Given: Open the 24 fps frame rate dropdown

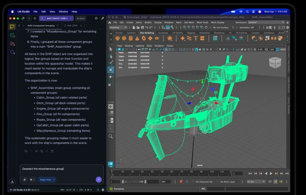Looking at the screenshot, I should (x=256, y=182).
